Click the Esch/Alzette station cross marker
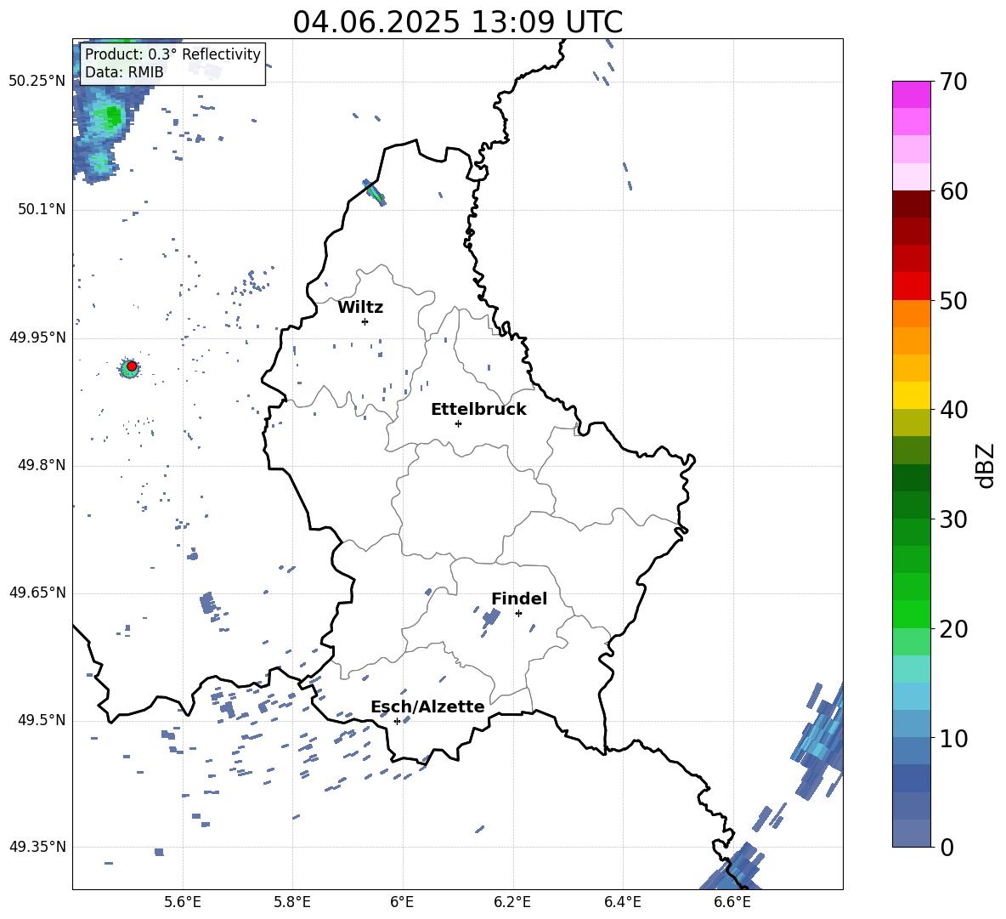The image size is (1006, 919). coord(397,721)
